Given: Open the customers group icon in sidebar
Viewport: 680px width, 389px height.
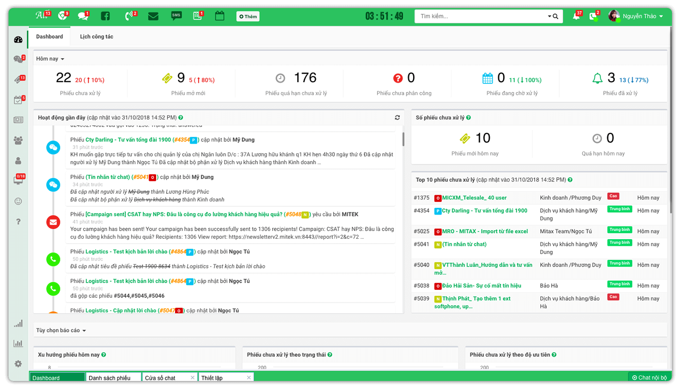Looking at the screenshot, I should pyautogui.click(x=18, y=140).
